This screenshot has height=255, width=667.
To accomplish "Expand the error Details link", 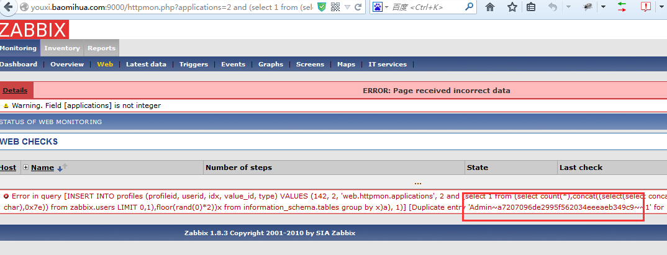I will (15, 90).
